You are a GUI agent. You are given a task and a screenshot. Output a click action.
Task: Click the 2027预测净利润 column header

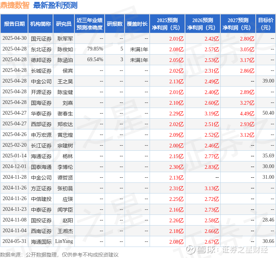pos(238,24)
